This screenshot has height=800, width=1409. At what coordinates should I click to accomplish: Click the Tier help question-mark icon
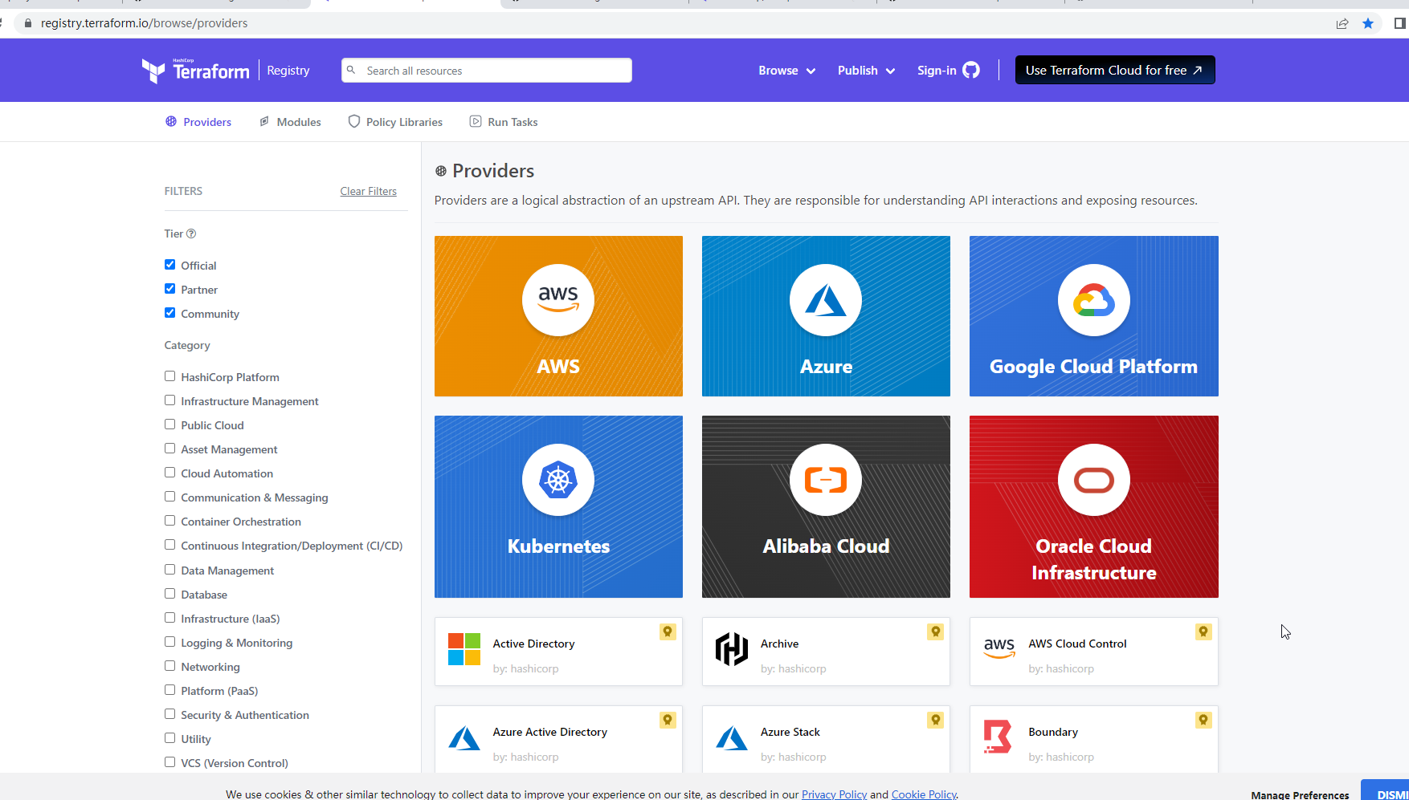[x=191, y=234]
